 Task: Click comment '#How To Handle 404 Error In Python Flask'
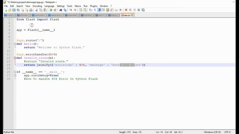pos(61,79)
